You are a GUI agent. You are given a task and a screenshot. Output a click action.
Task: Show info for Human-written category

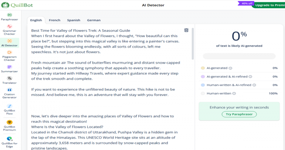(234, 94)
